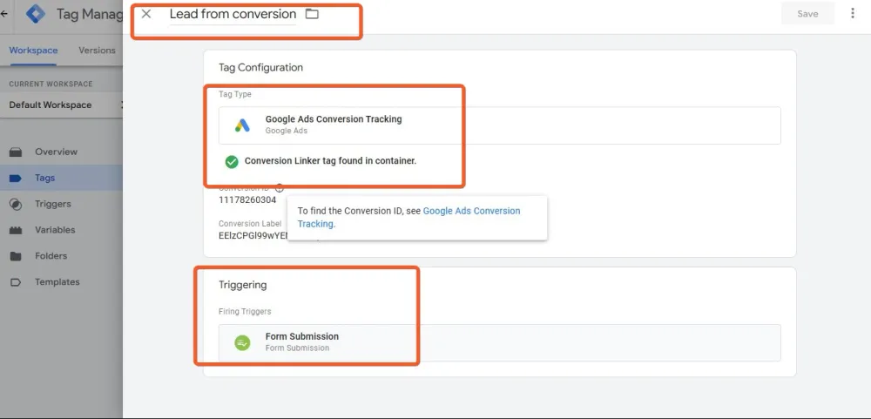871x419 pixels.
Task: Close the tag editor with the X icon
Action: pos(146,14)
